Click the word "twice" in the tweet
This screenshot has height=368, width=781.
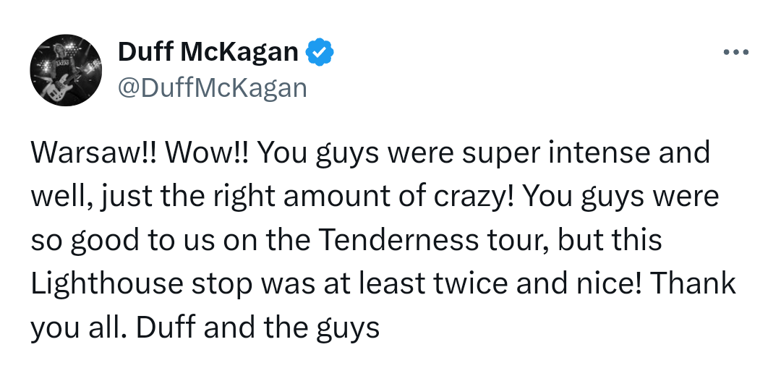point(470,284)
